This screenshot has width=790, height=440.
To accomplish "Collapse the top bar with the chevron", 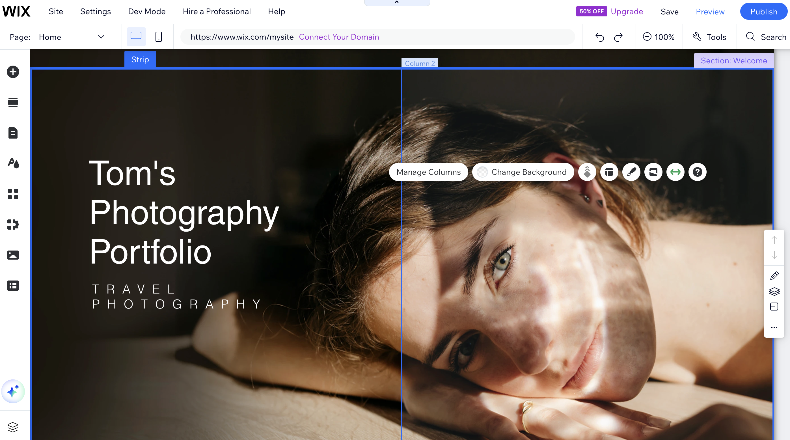I will [x=396, y=2].
